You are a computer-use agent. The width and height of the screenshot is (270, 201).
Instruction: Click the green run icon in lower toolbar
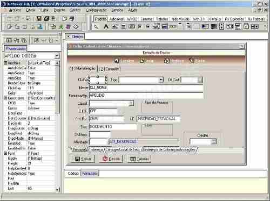(62, 27)
